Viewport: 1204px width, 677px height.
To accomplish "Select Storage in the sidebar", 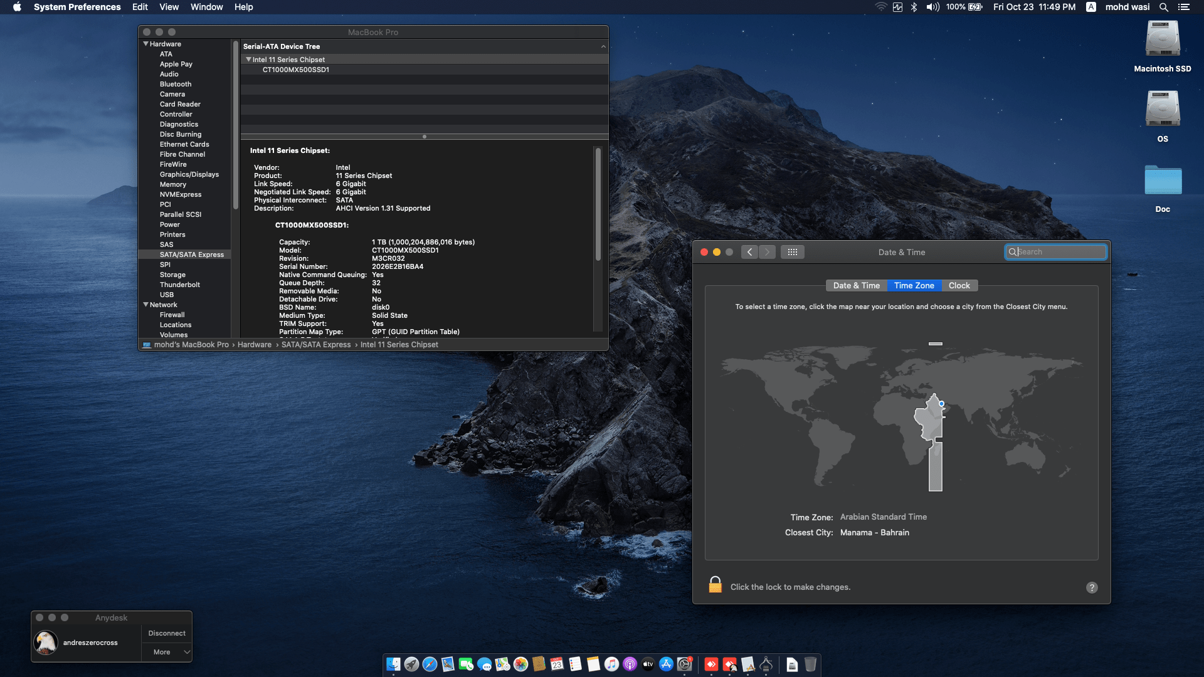I will point(172,275).
